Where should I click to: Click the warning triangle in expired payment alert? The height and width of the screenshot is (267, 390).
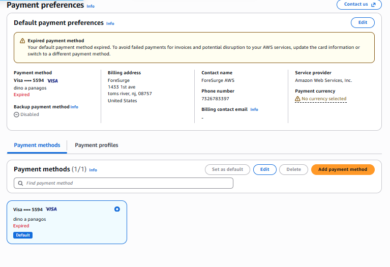coord(22,41)
